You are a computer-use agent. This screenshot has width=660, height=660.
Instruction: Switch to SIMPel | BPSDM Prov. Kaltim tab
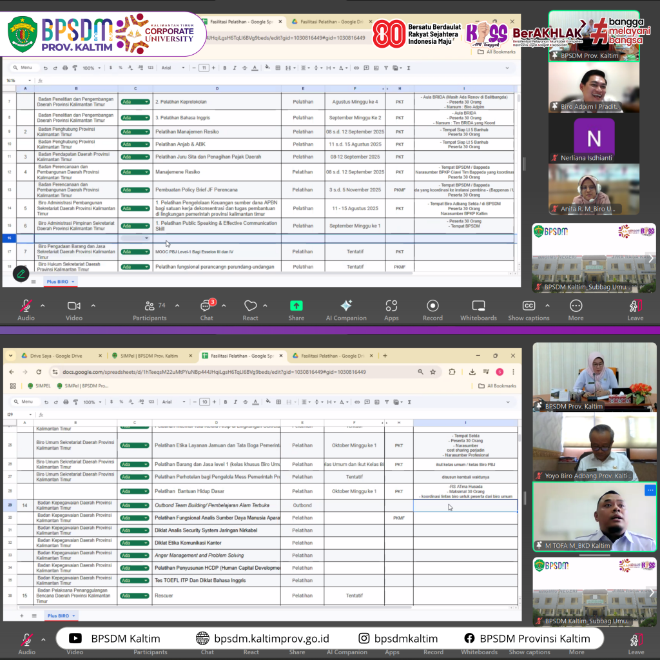(151, 356)
